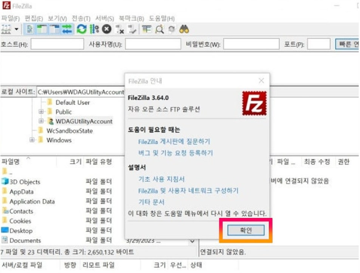Image resolution: width=360 pixels, height=273 pixels.
Task: Open 파일(F) menu
Action: [x=11, y=18]
